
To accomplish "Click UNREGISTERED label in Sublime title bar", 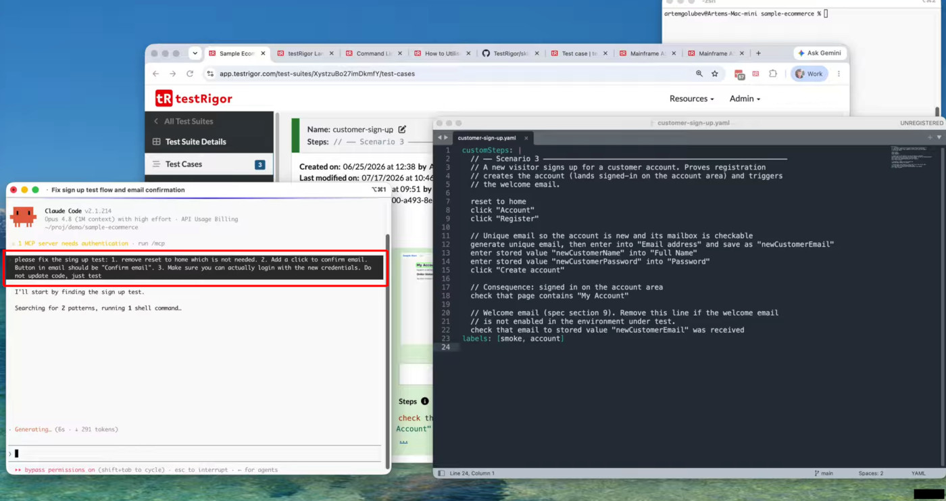I will (922, 123).
